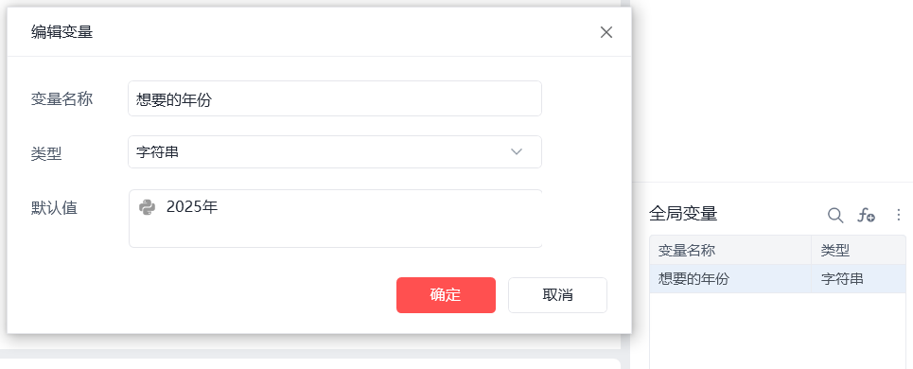Click the add variable f+ icon
This screenshot has width=913, height=369.
(867, 216)
